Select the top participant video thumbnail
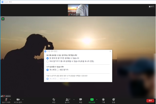Viewport: 156px width, 104px height. pos(78,10)
